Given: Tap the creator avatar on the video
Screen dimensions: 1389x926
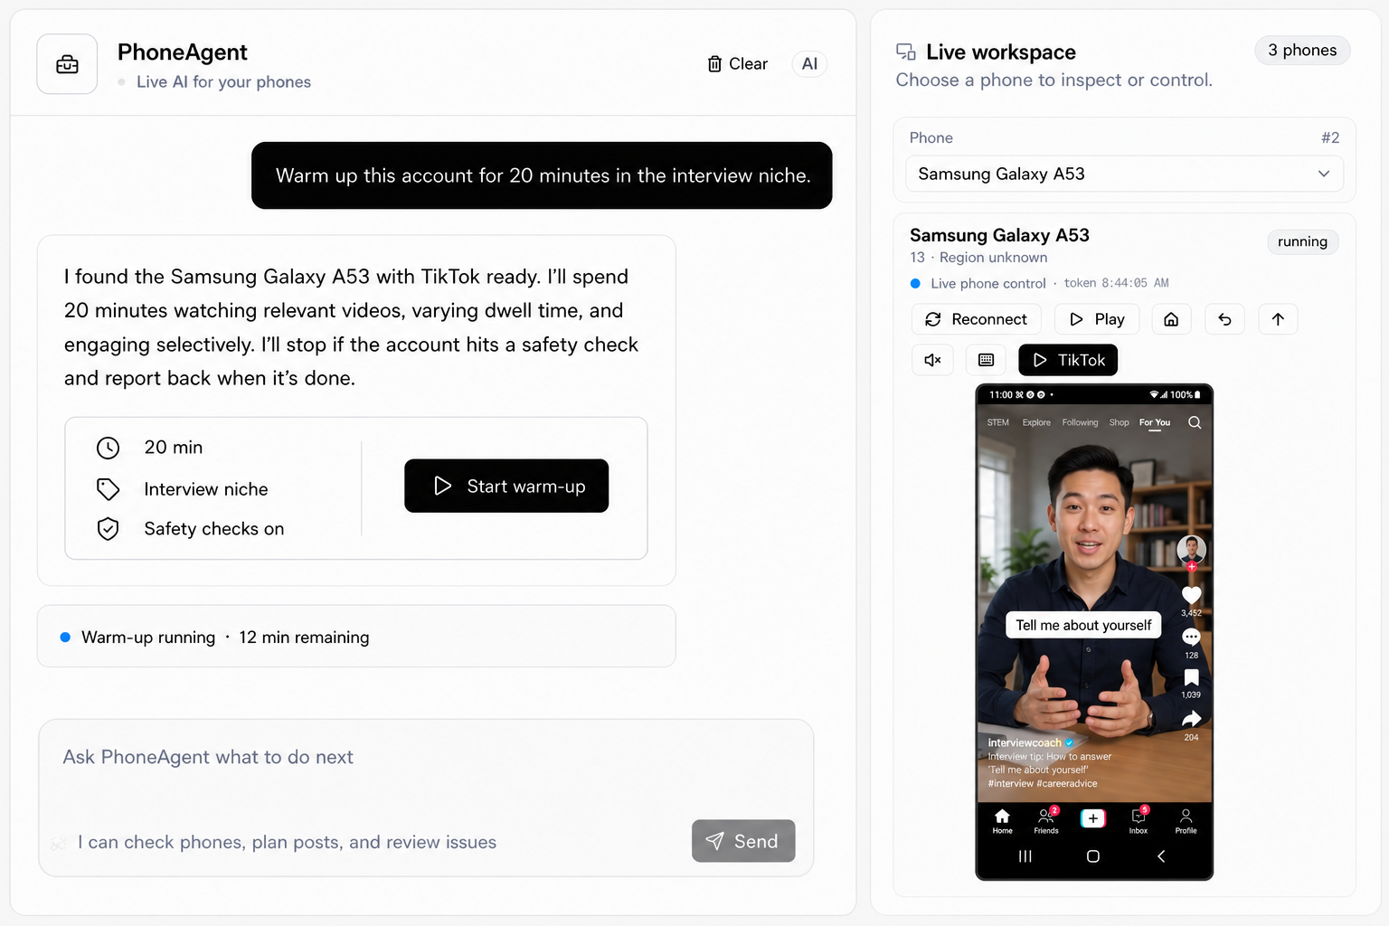Looking at the screenshot, I should point(1191,550).
